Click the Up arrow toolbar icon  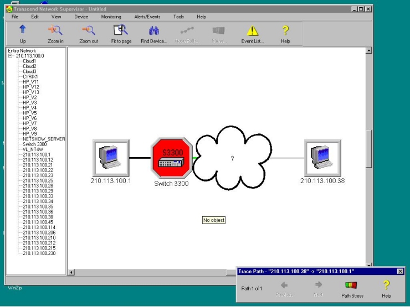(23, 29)
